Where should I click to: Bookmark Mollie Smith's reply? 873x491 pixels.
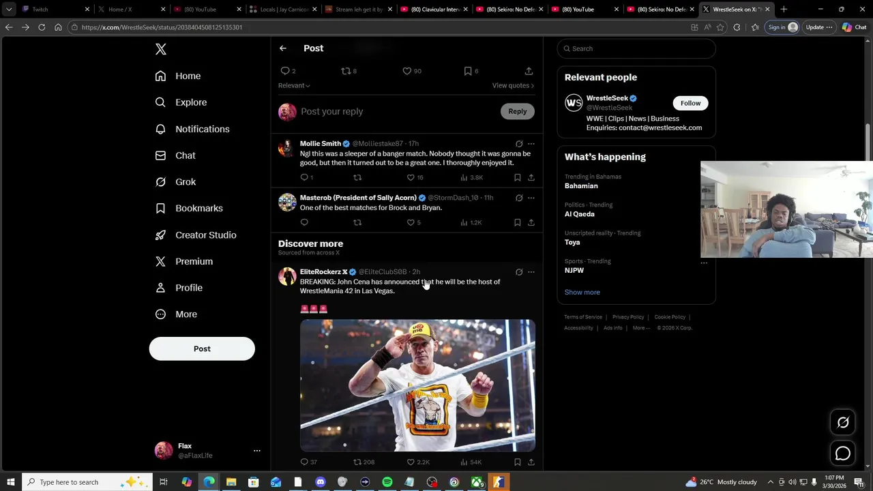point(518,177)
